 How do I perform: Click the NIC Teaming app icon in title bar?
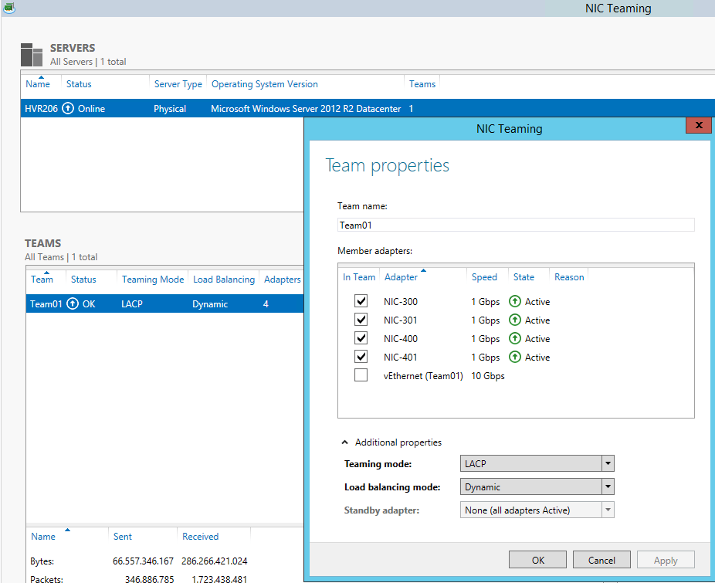(8, 7)
